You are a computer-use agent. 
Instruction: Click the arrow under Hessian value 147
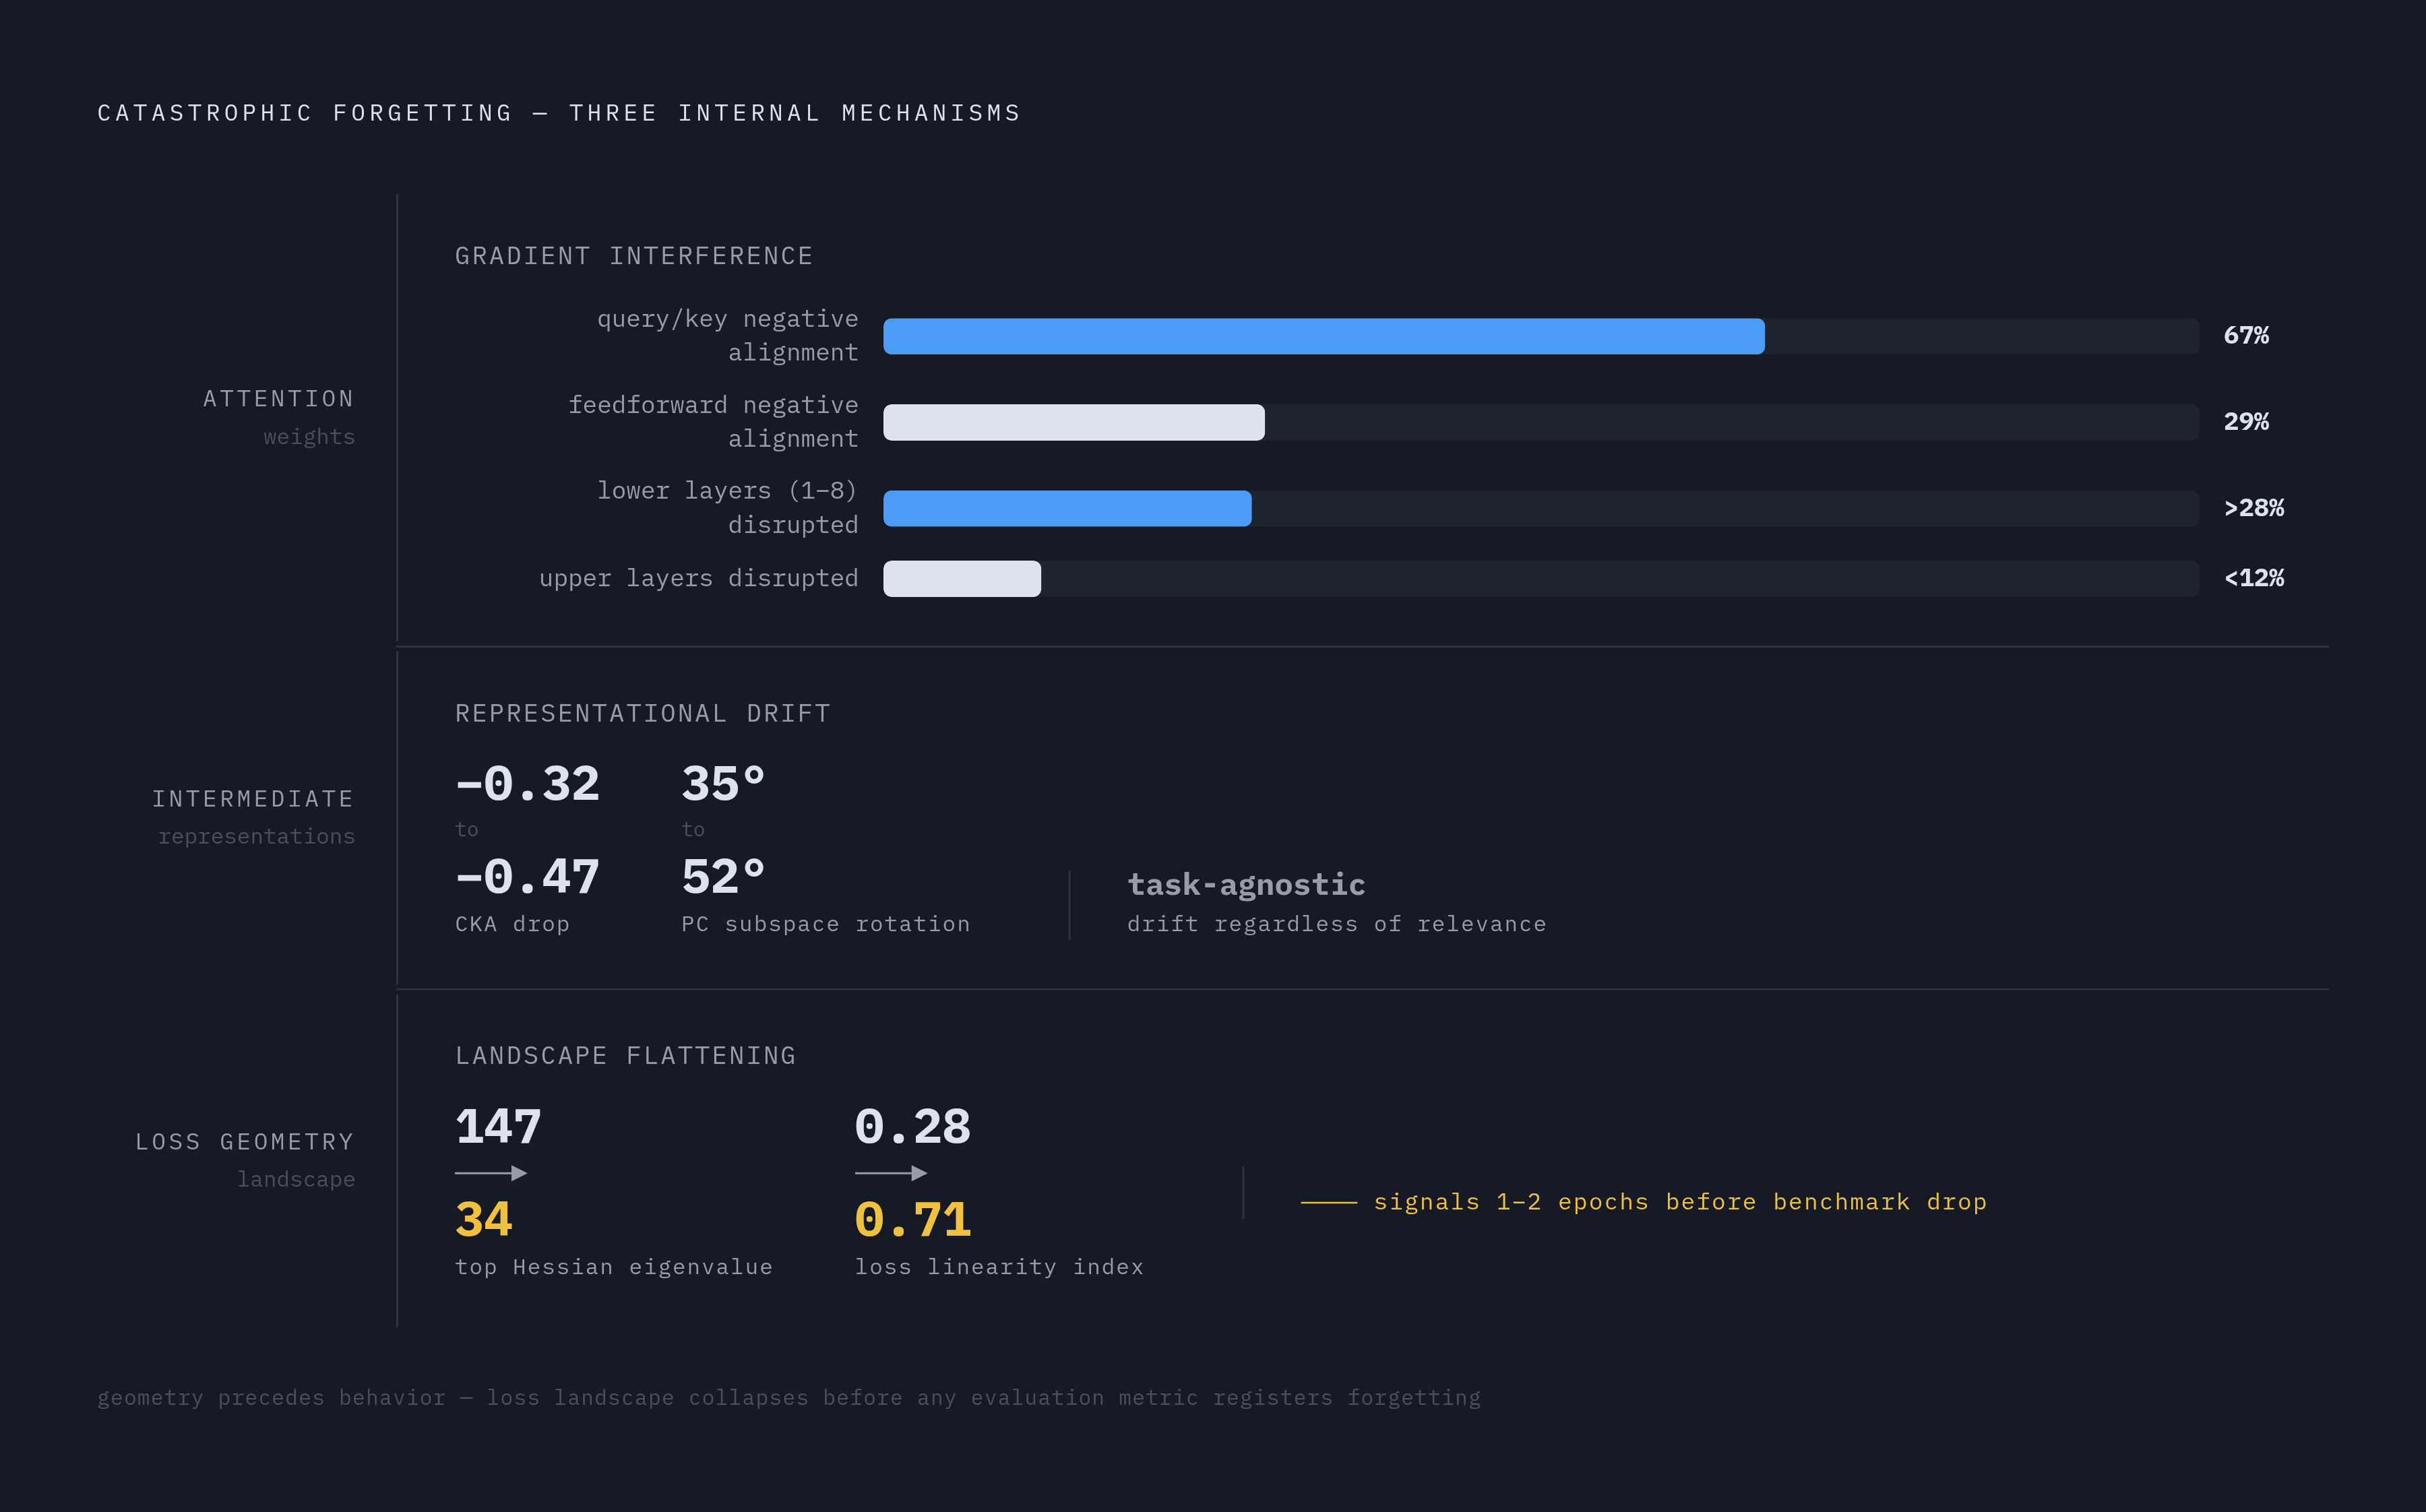(491, 1173)
